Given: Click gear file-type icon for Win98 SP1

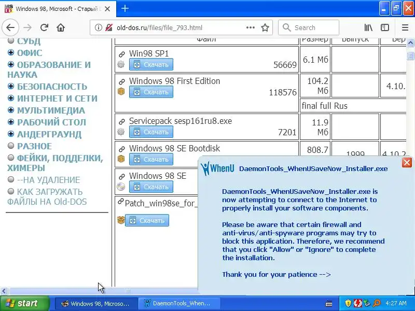Looking at the screenshot, I should (121, 64).
